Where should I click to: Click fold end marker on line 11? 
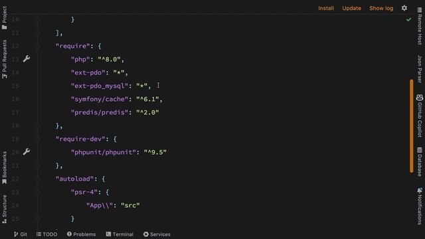coord(37,33)
